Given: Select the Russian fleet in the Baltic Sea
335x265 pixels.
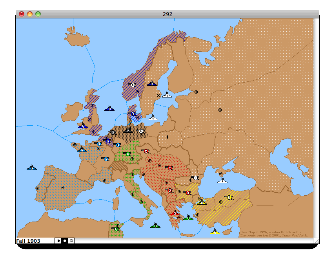Looking at the screenshot, I should (x=153, y=117).
